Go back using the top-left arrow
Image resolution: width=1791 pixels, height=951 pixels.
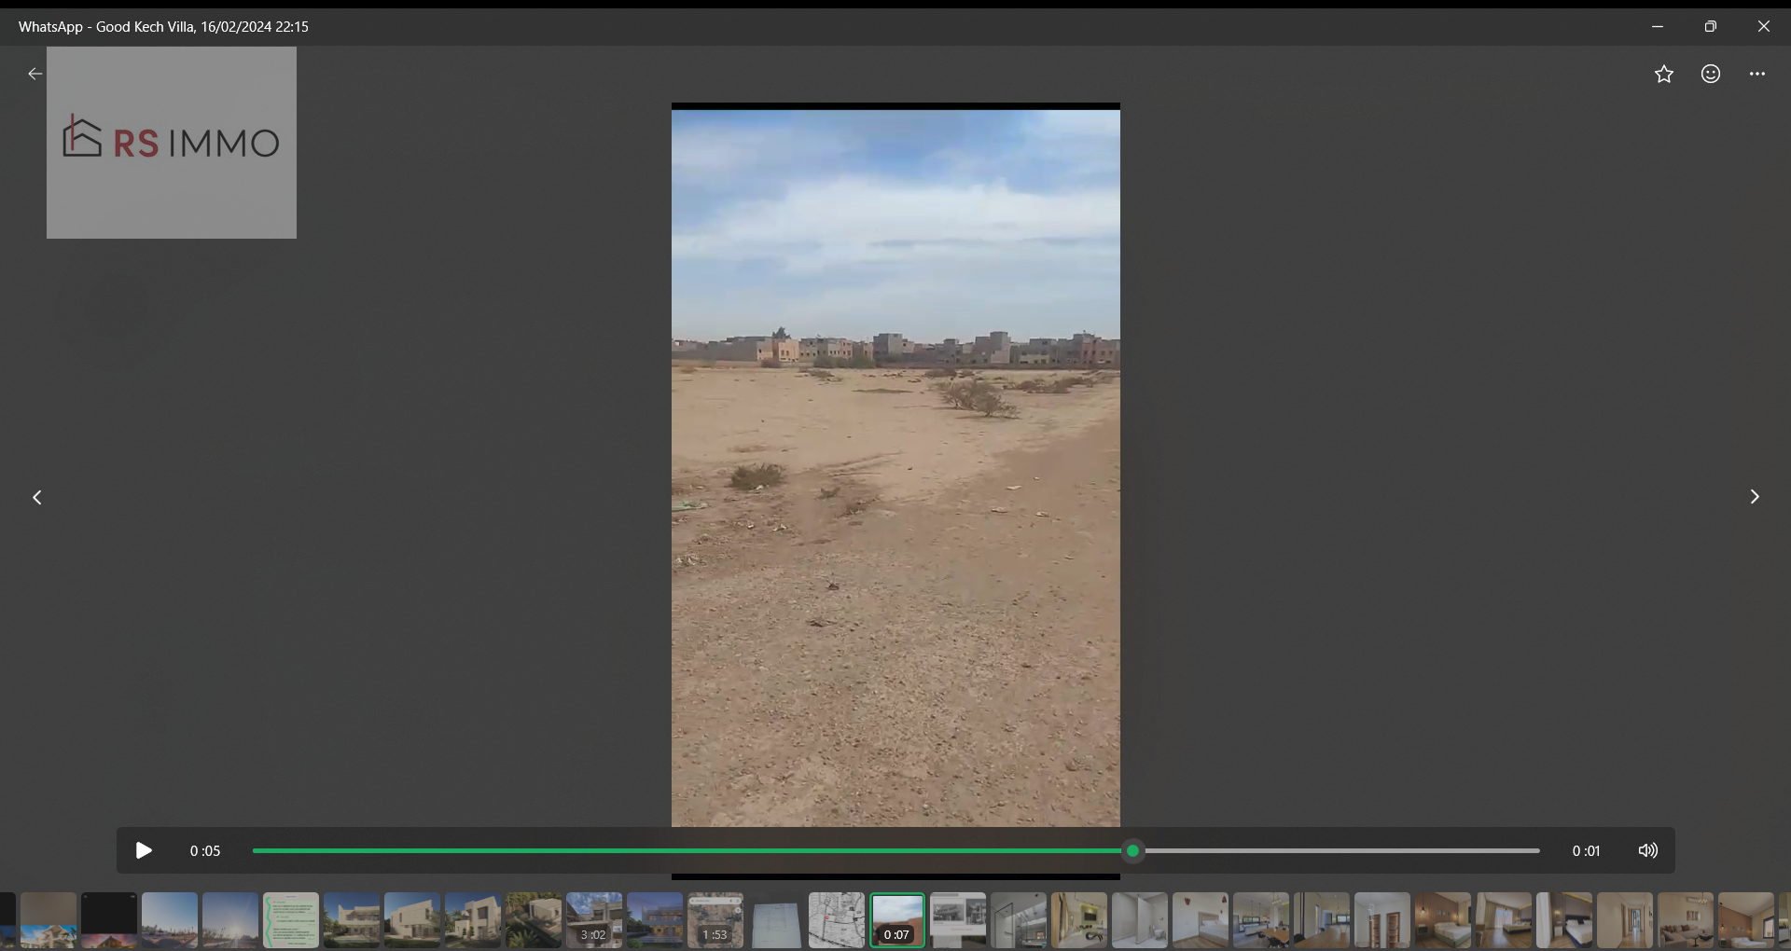[x=35, y=74]
